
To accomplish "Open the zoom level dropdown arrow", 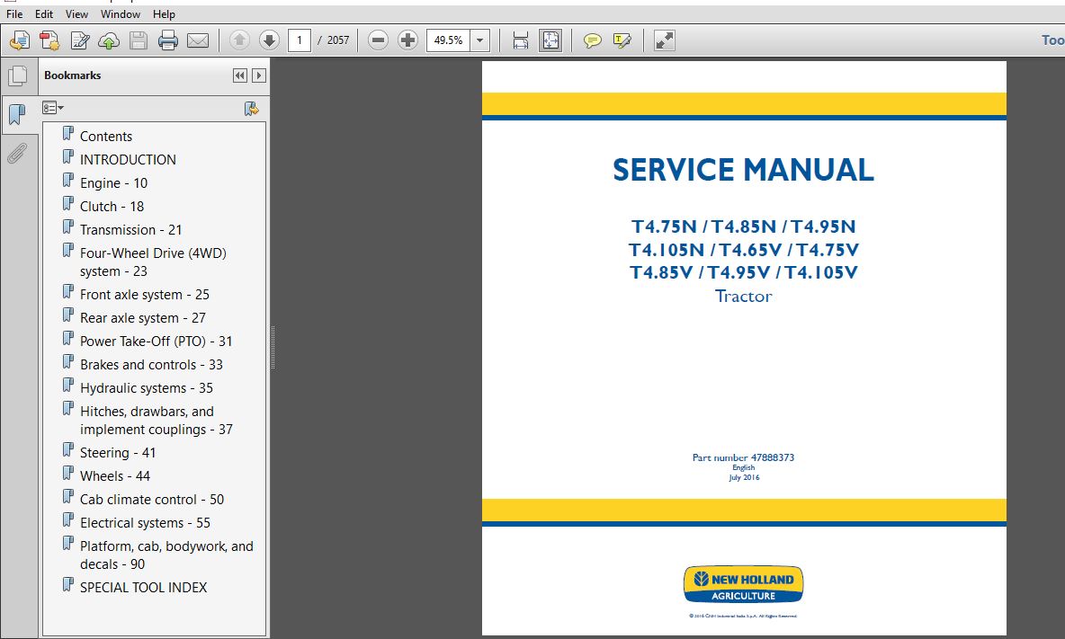I will [480, 40].
